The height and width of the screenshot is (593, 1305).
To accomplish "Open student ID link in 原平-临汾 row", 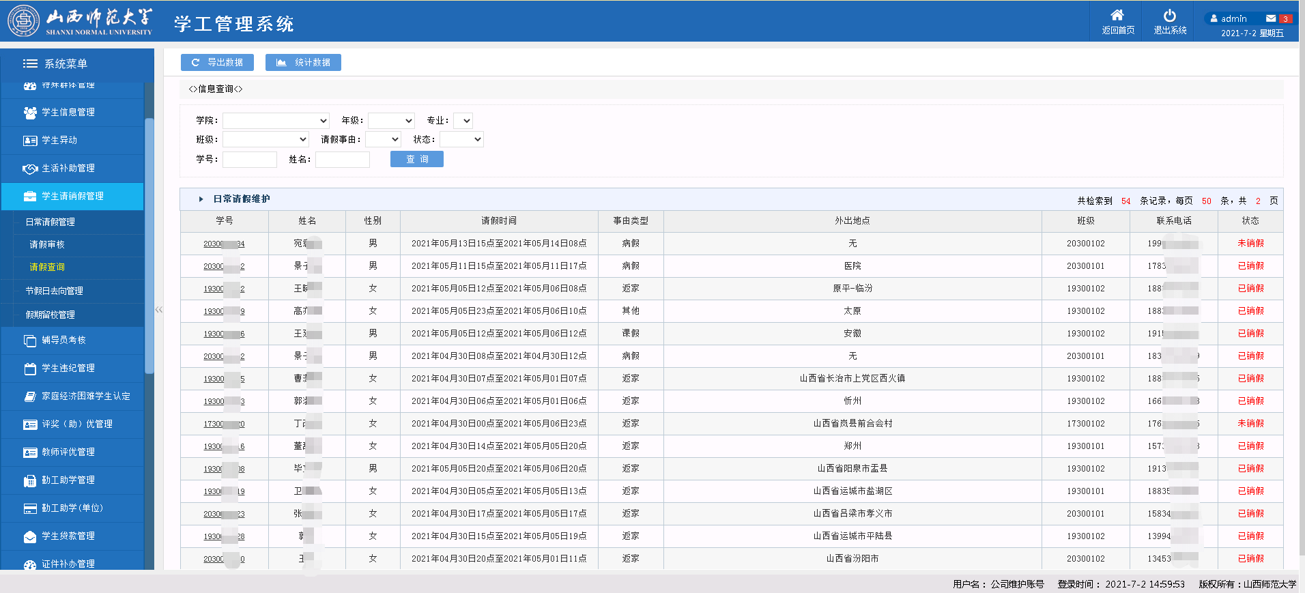I will tap(224, 289).
